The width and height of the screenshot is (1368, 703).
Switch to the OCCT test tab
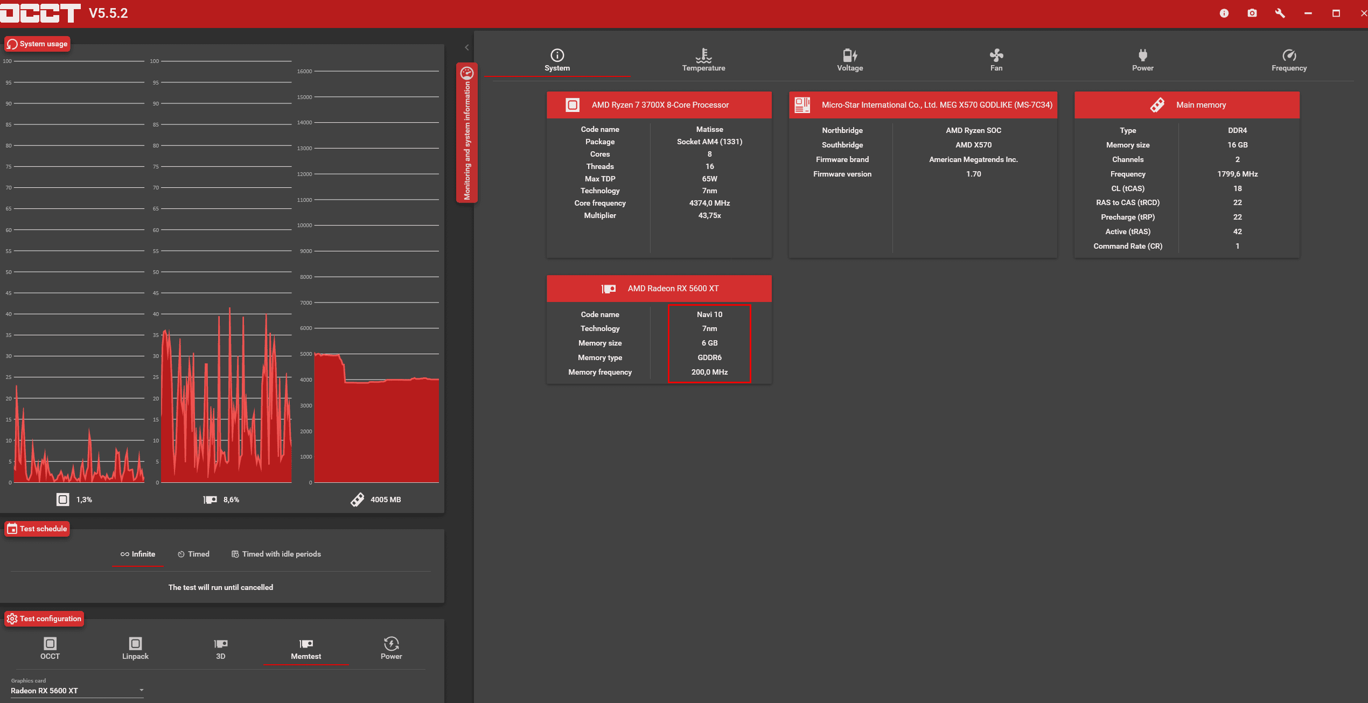click(x=50, y=648)
